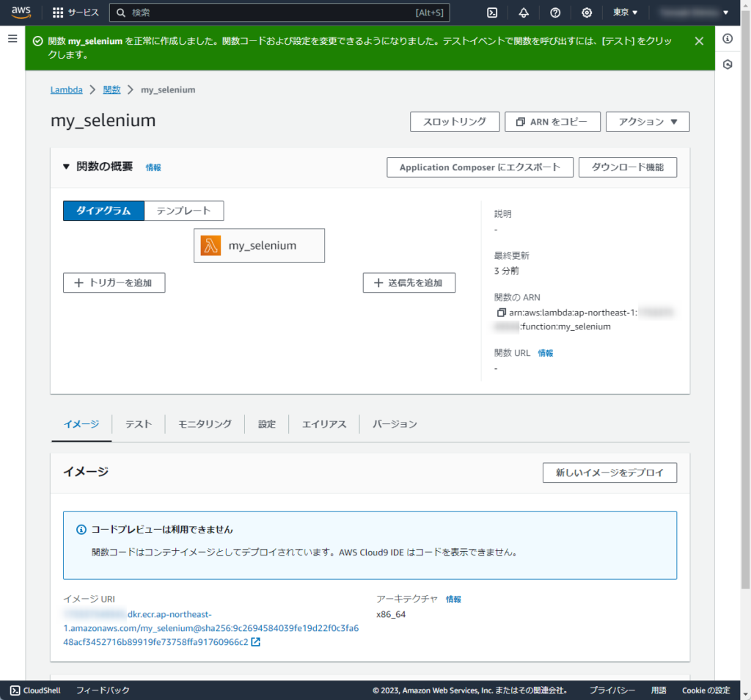Open the hexagon tutorials panel icon
This screenshot has width=751, height=700.
(x=728, y=65)
